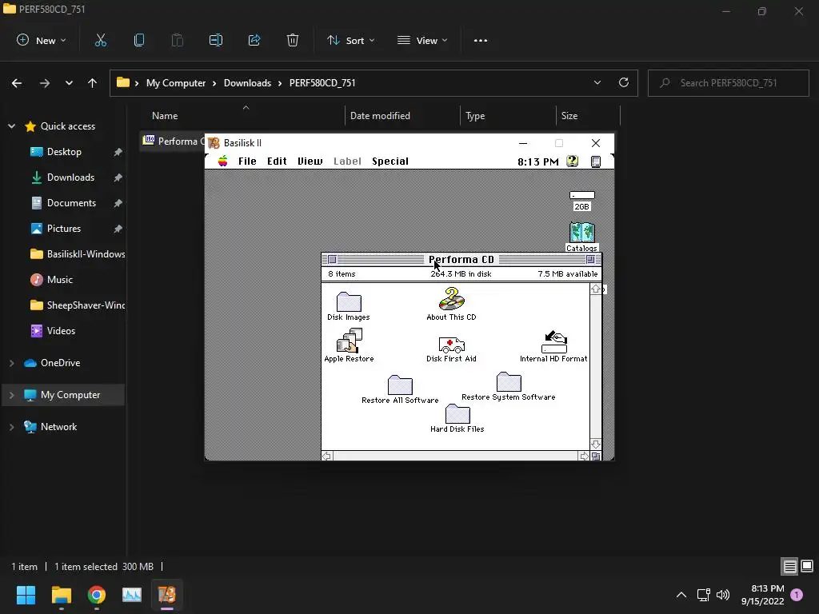819x614 pixels.
Task: Open the Edit menu in Basilisk II
Action: [277, 161]
